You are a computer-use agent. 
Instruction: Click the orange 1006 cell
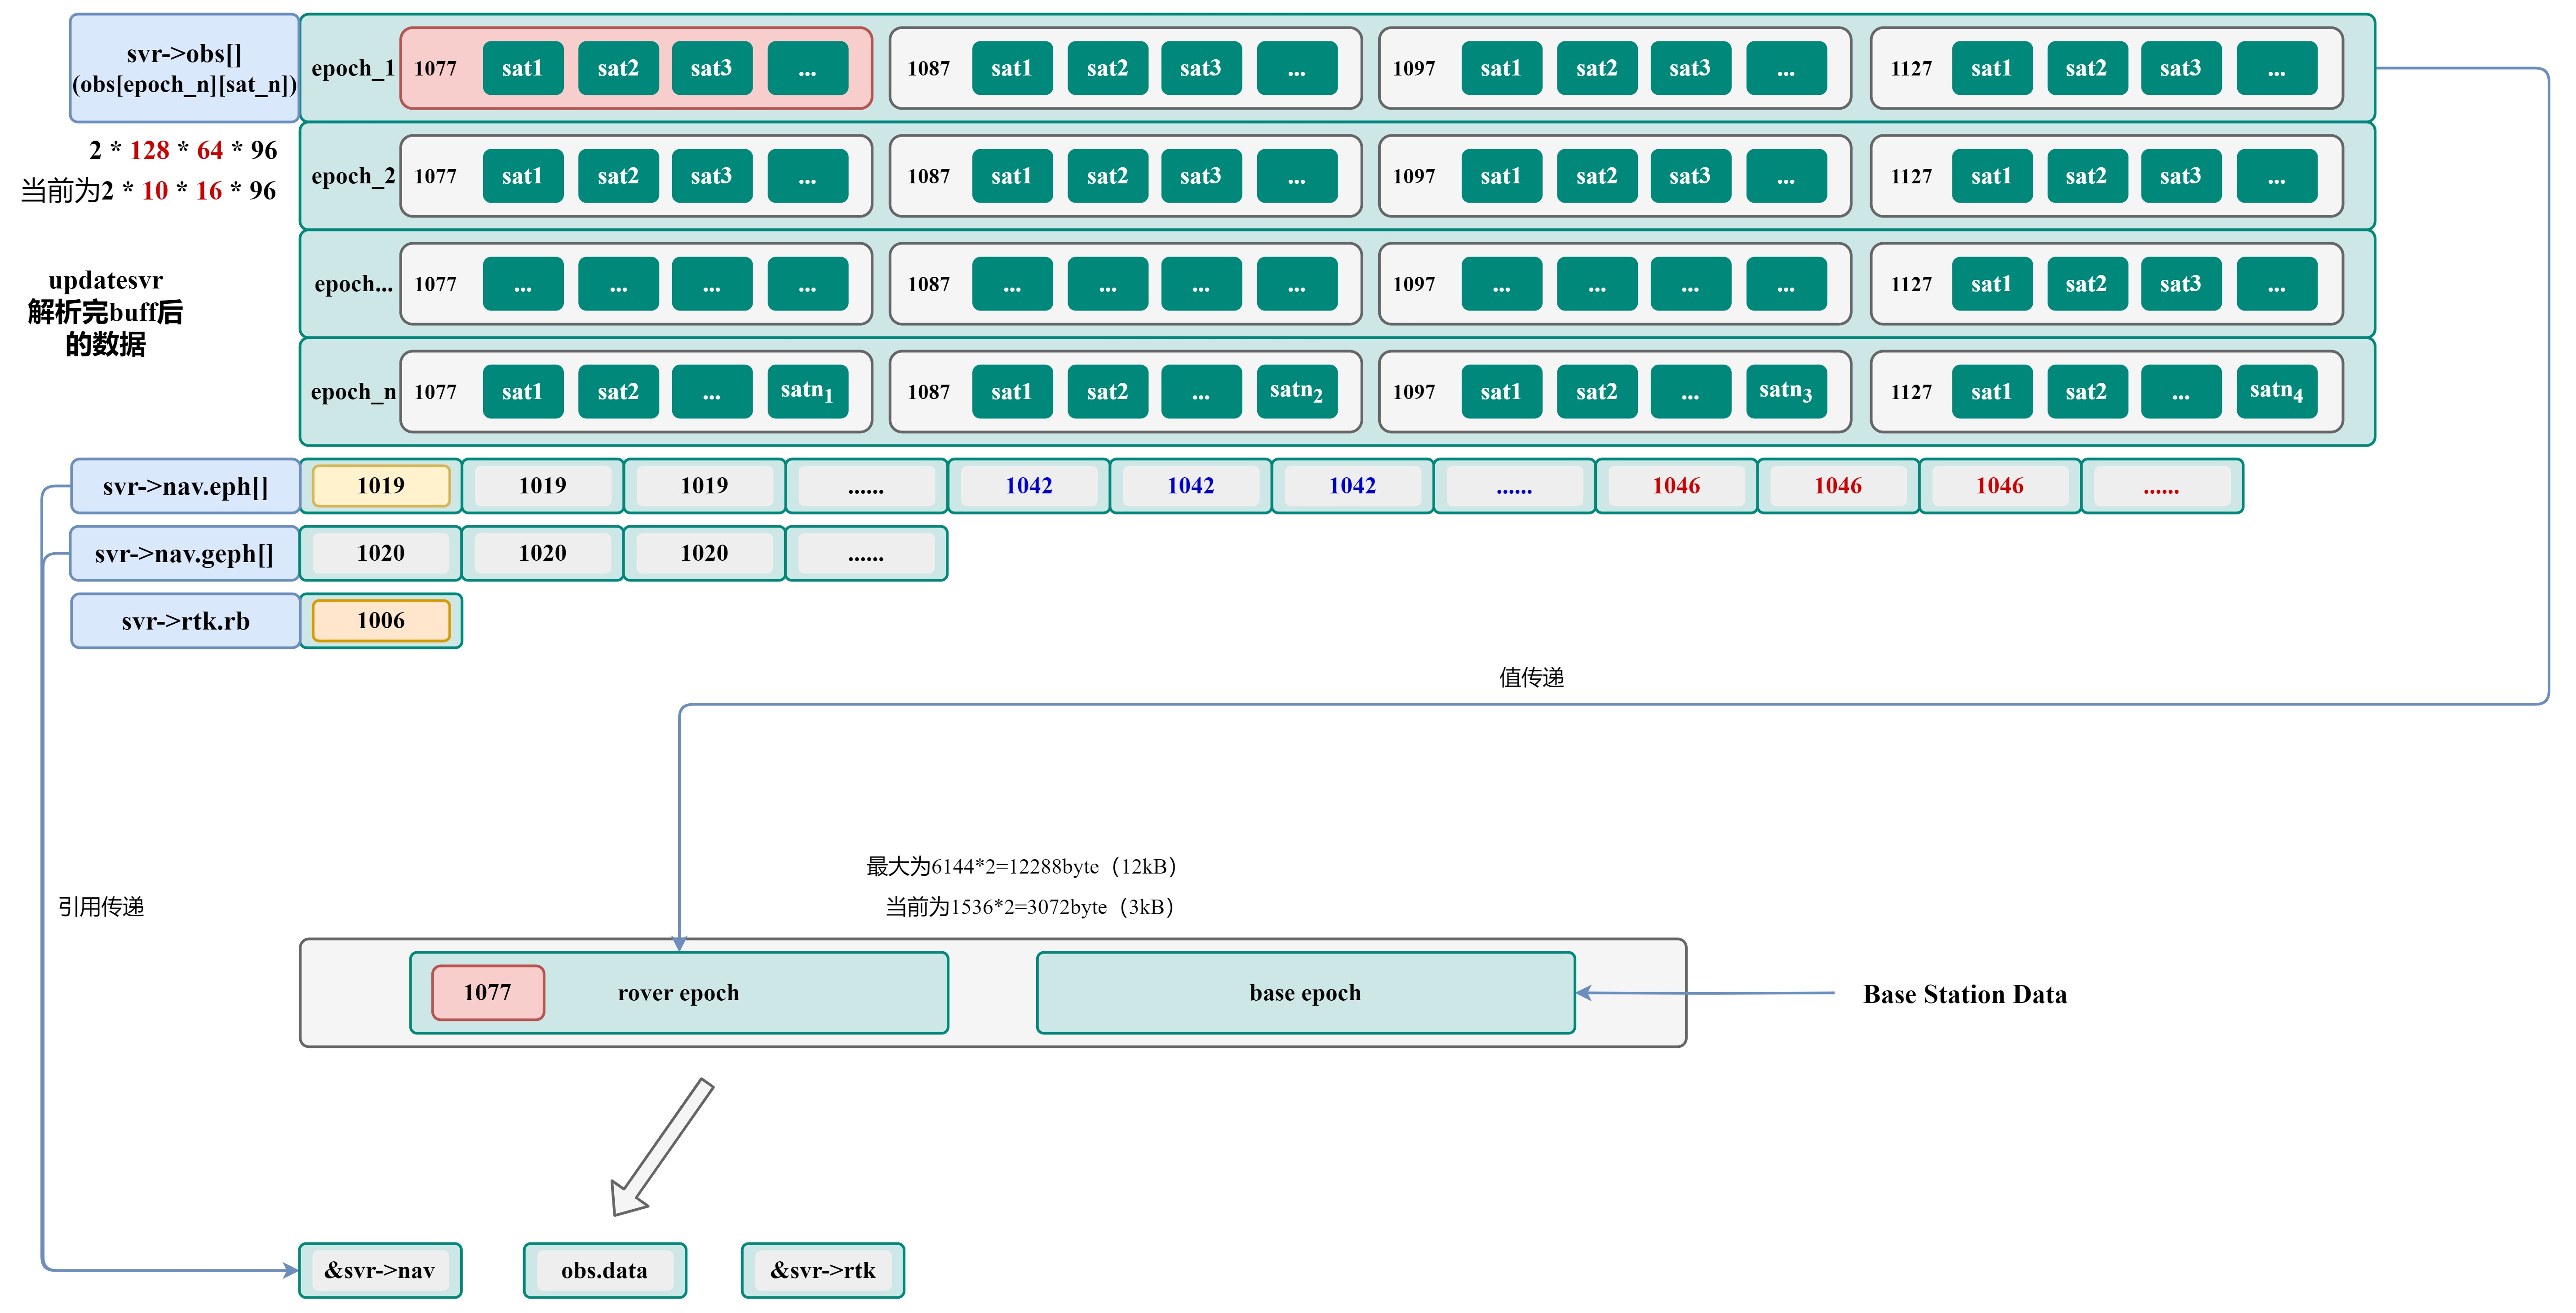point(381,620)
